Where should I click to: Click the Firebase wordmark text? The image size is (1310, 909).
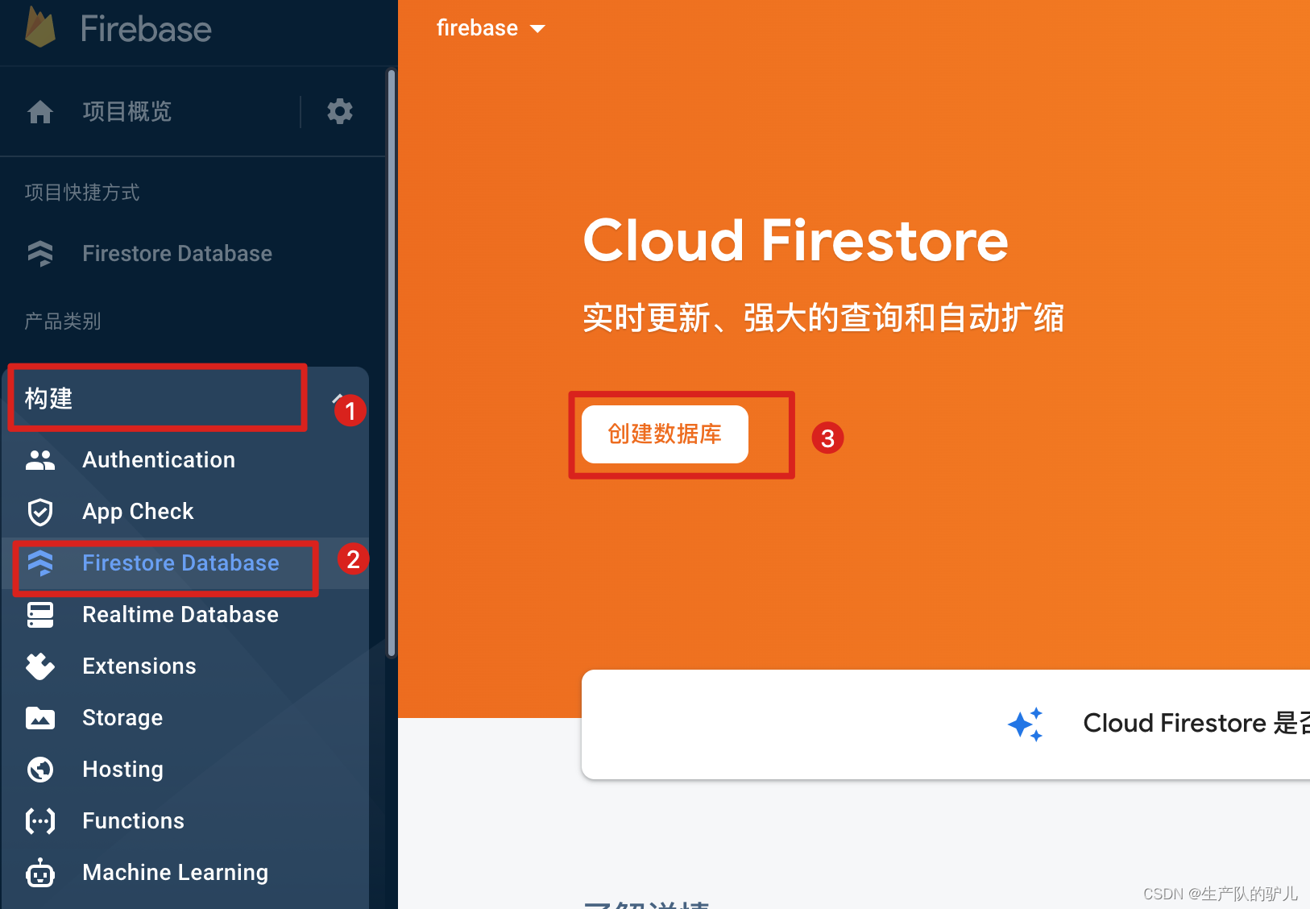[x=146, y=29]
